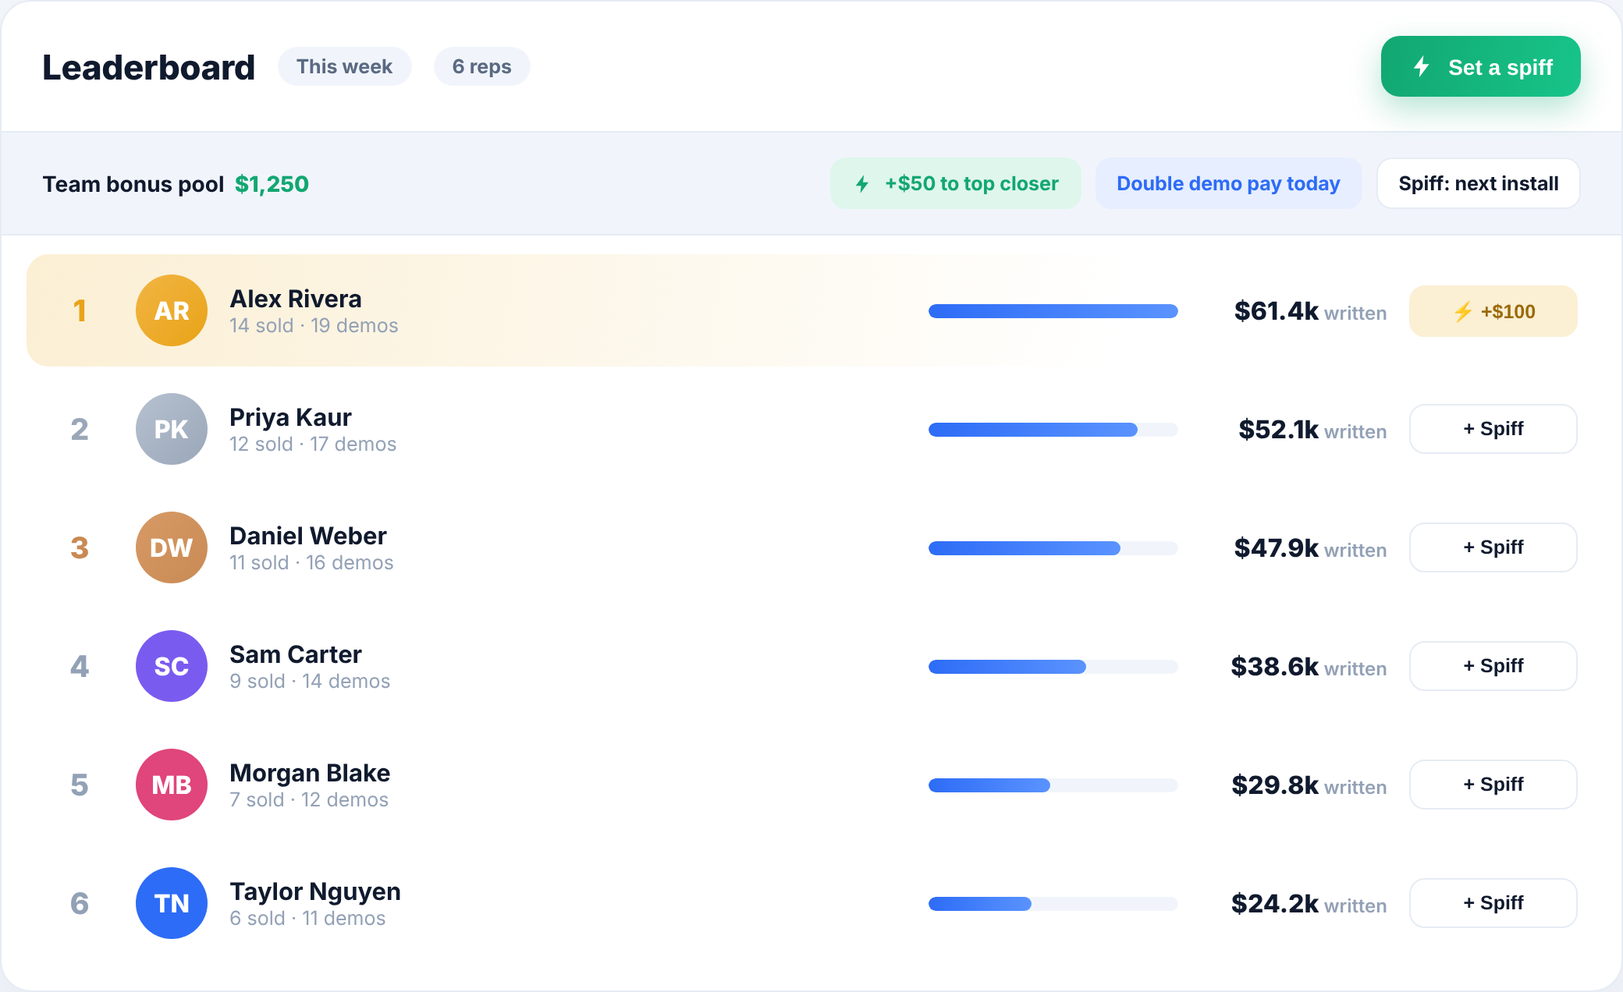Click the Daniel Weber name
1623x992 pixels.
[x=308, y=536]
